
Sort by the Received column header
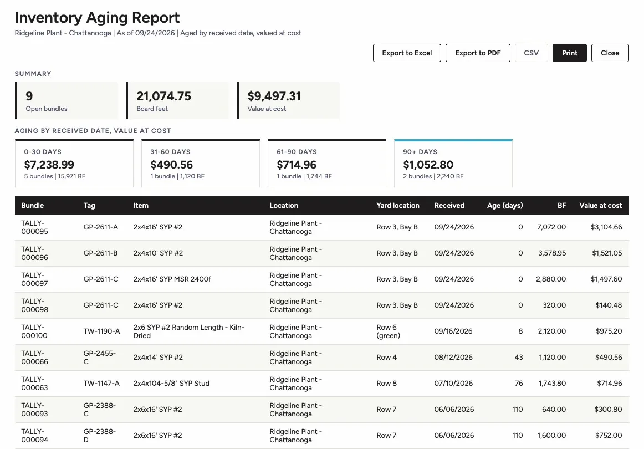pos(449,206)
